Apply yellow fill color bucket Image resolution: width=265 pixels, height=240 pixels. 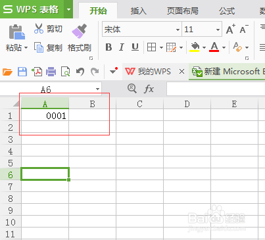tap(195, 47)
